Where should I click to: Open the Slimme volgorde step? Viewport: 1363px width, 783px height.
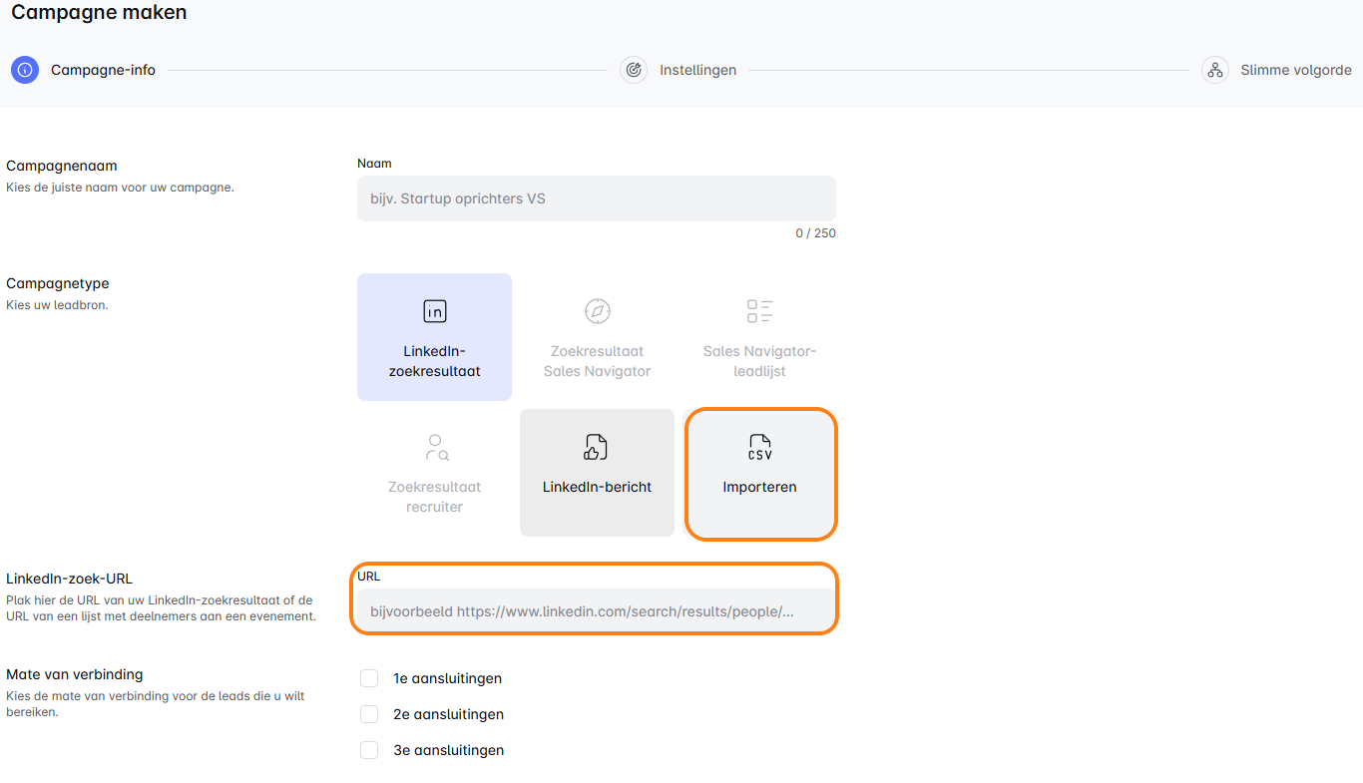(1295, 70)
